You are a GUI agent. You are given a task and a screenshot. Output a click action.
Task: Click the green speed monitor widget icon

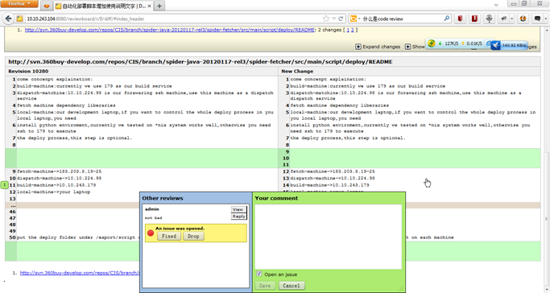pos(432,43)
